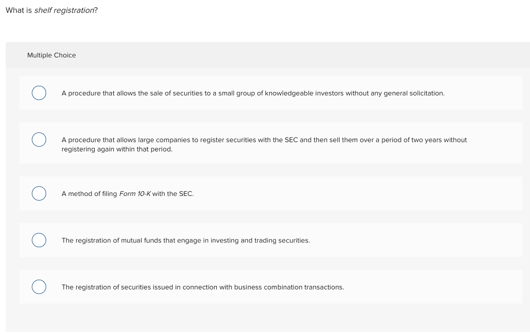Click the word SEC in the second answer
Screen dimensions: 530x334
click(x=290, y=140)
